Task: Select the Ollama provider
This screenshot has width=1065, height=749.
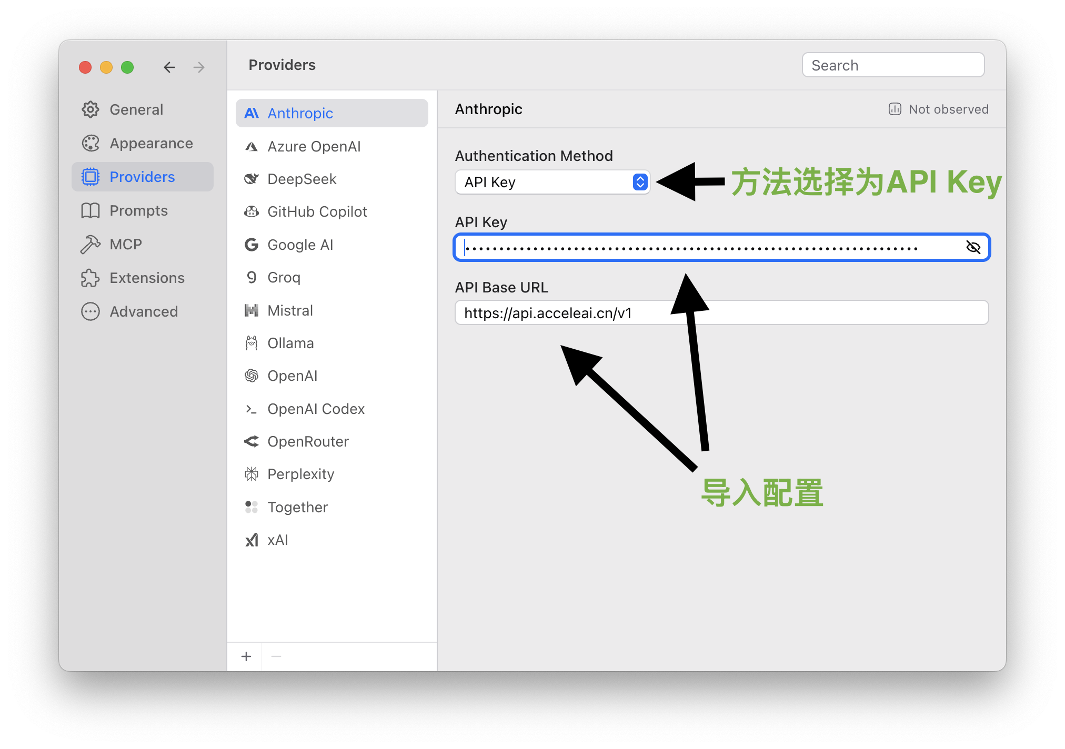Action: tap(290, 343)
